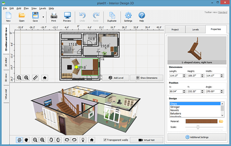Click the Standard toolbar view link
This screenshot has width=231, height=146.
pos(223,12)
